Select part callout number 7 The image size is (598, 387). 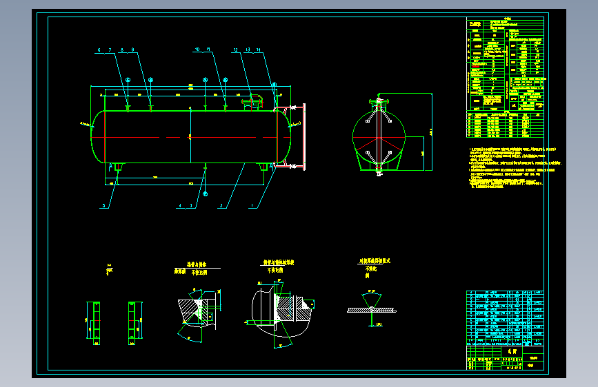(x=110, y=50)
